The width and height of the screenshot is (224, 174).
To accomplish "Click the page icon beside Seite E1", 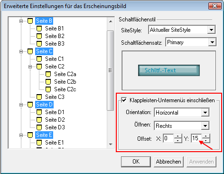I will (39, 143).
